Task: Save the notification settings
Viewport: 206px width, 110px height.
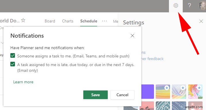Action: tap(95, 95)
